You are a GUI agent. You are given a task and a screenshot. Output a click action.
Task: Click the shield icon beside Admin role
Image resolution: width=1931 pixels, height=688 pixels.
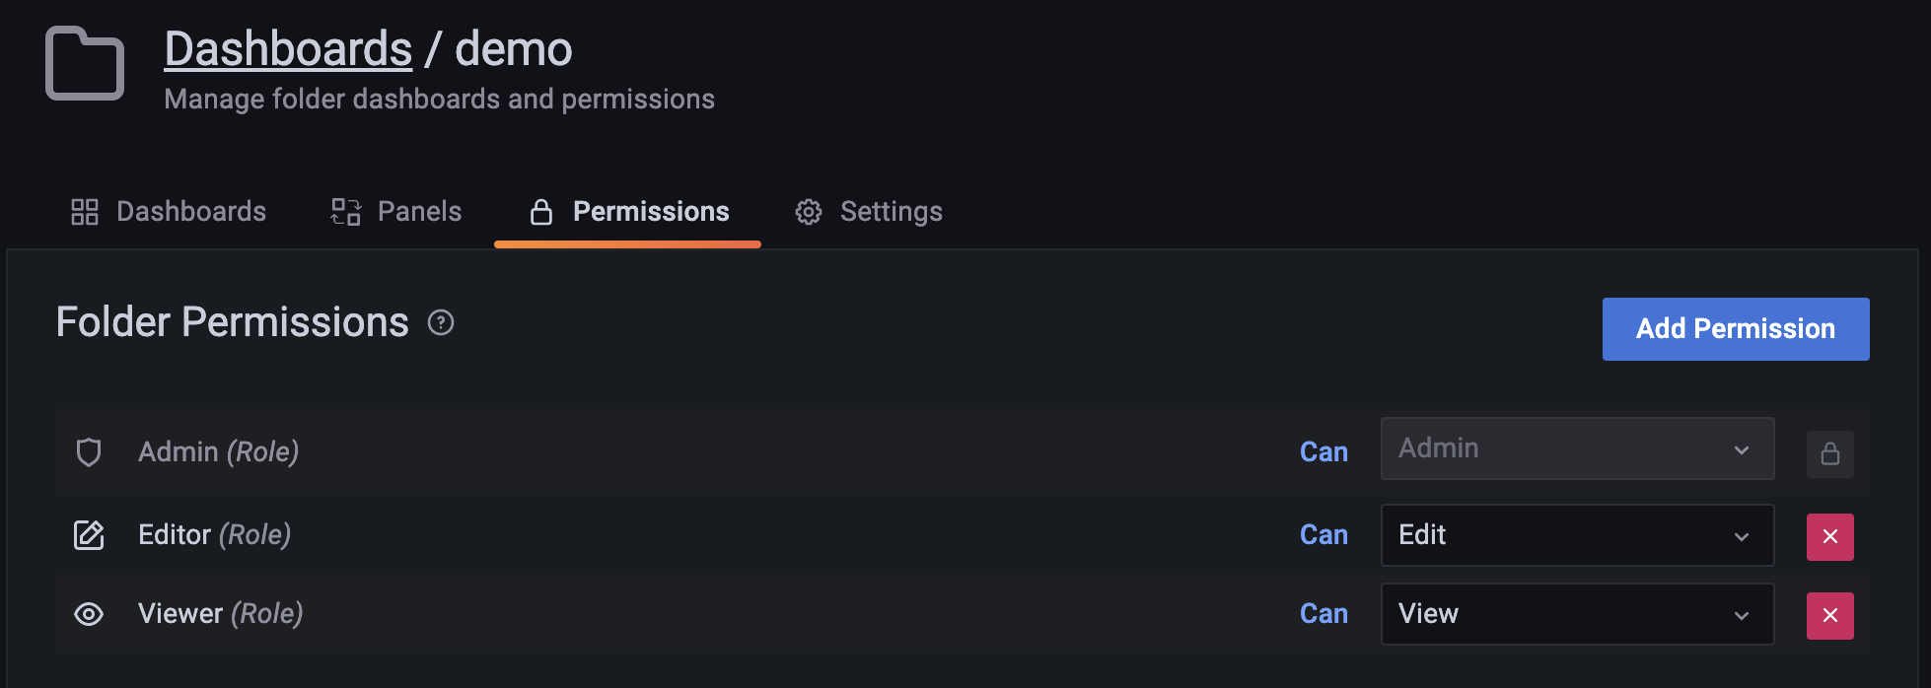[89, 451]
